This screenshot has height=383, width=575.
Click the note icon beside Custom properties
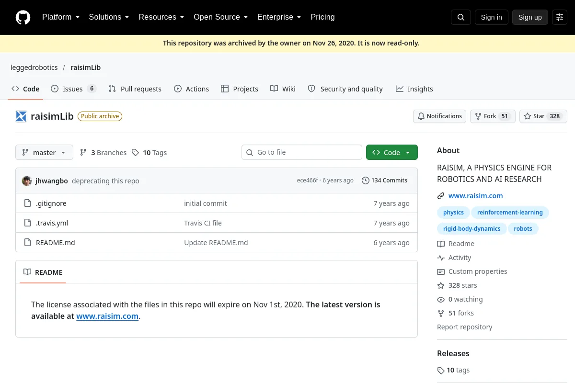point(441,271)
